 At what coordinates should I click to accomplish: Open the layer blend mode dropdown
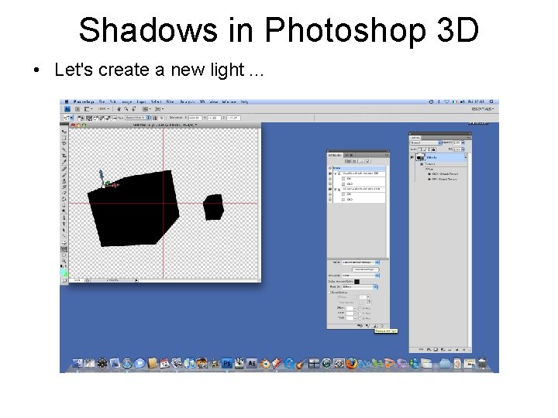(426, 142)
